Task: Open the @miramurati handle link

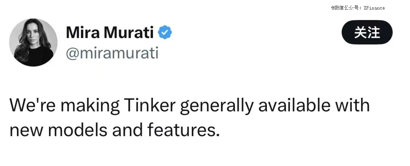Action: (x=112, y=53)
